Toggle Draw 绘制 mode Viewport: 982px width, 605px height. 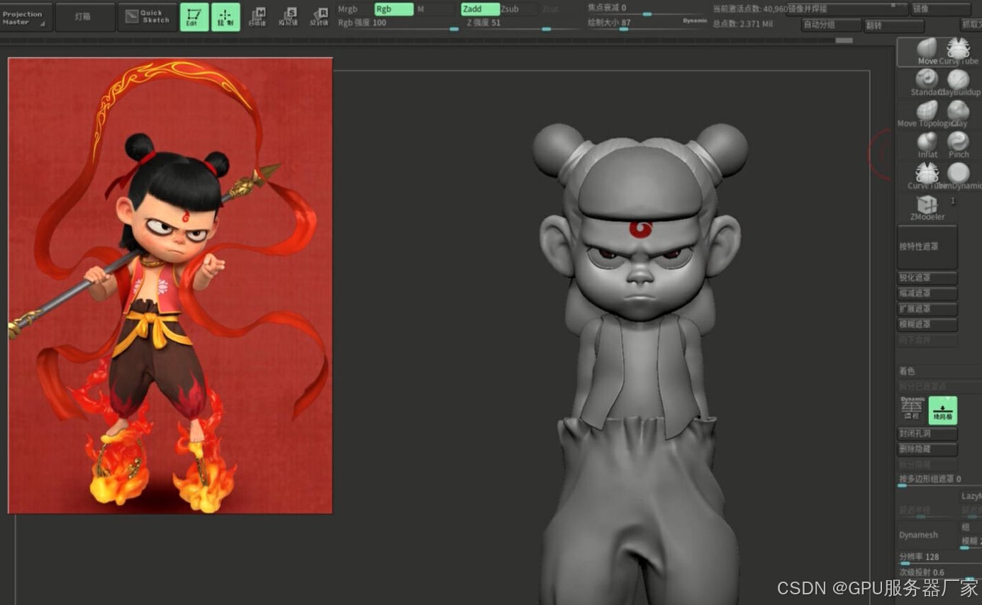pyautogui.click(x=225, y=17)
